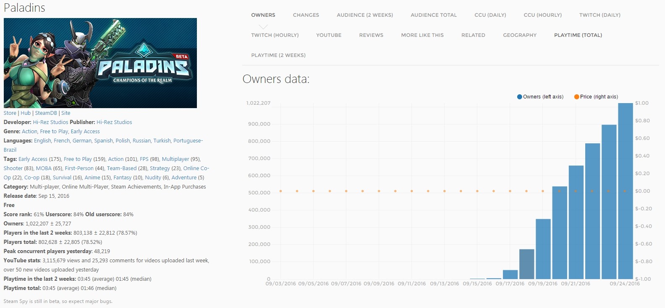Click the tallest owners bar for 09/24/2016
The height and width of the screenshot is (308, 665).
pos(626,191)
